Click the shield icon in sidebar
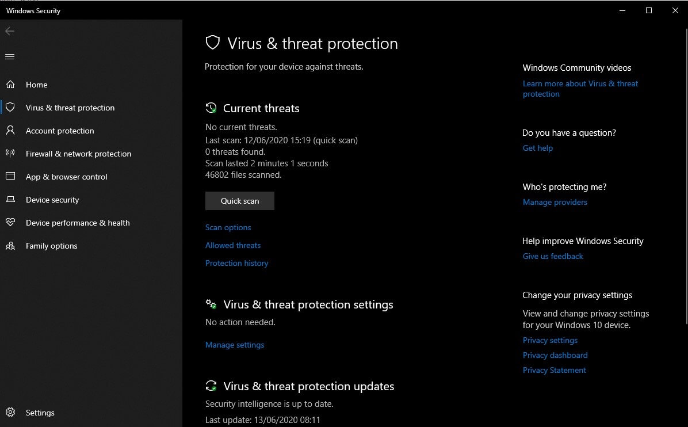 (x=10, y=107)
